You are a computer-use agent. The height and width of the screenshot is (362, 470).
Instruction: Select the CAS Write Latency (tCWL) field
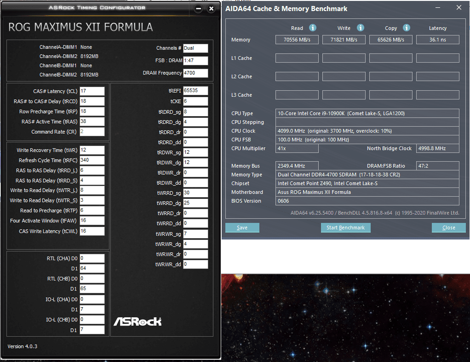click(x=92, y=231)
